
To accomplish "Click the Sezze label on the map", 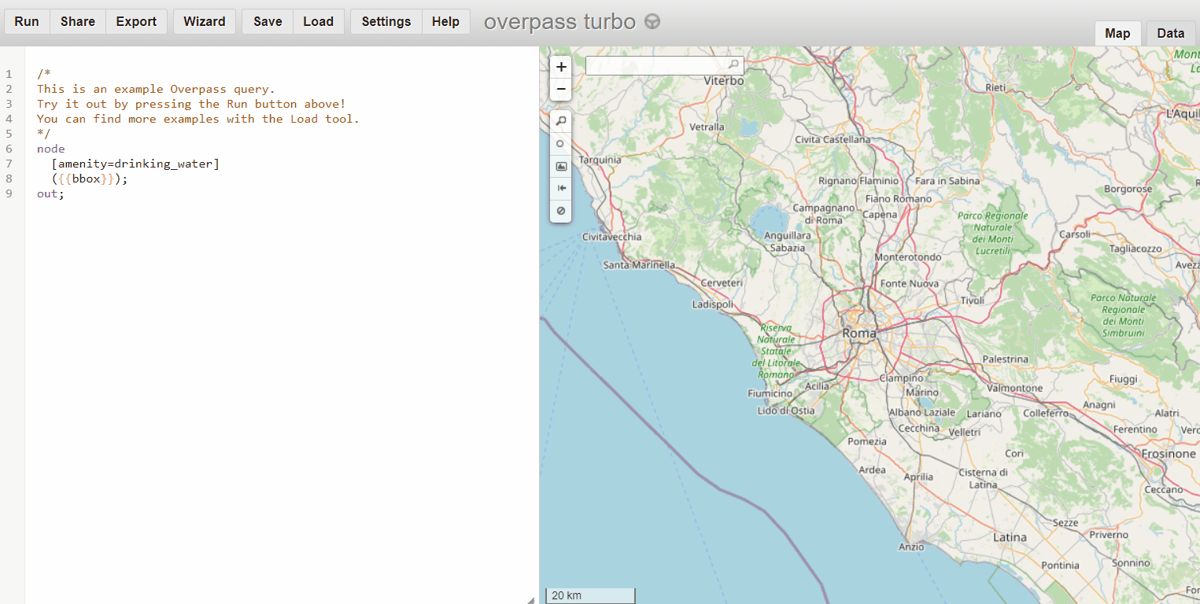I will point(1065,523).
